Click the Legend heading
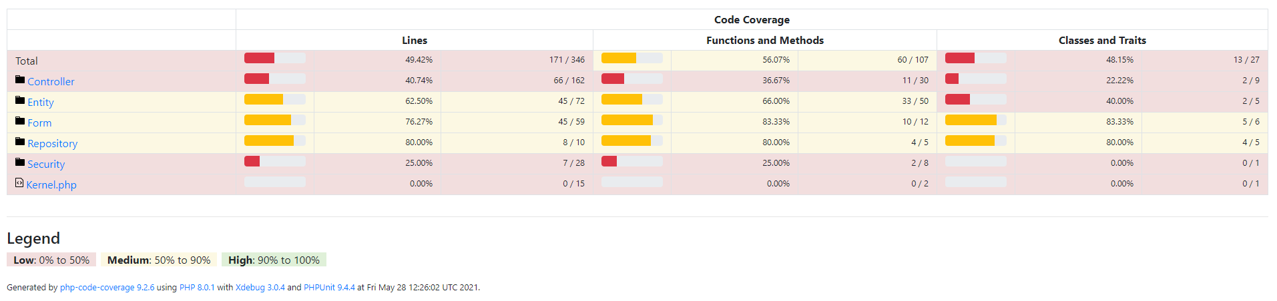The height and width of the screenshot is (301, 1277). (x=33, y=238)
